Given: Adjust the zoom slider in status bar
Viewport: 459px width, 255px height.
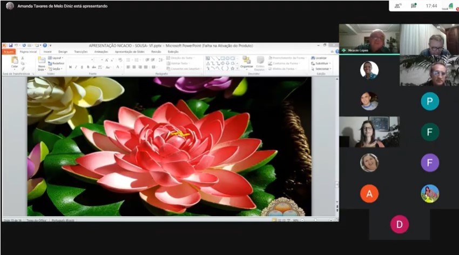Looking at the screenshot, I should point(316,220).
